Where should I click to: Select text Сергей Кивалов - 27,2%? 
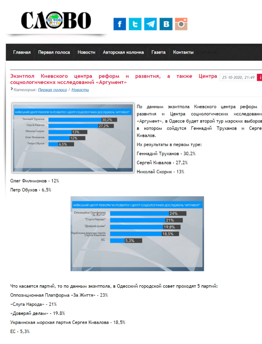coord(162,163)
